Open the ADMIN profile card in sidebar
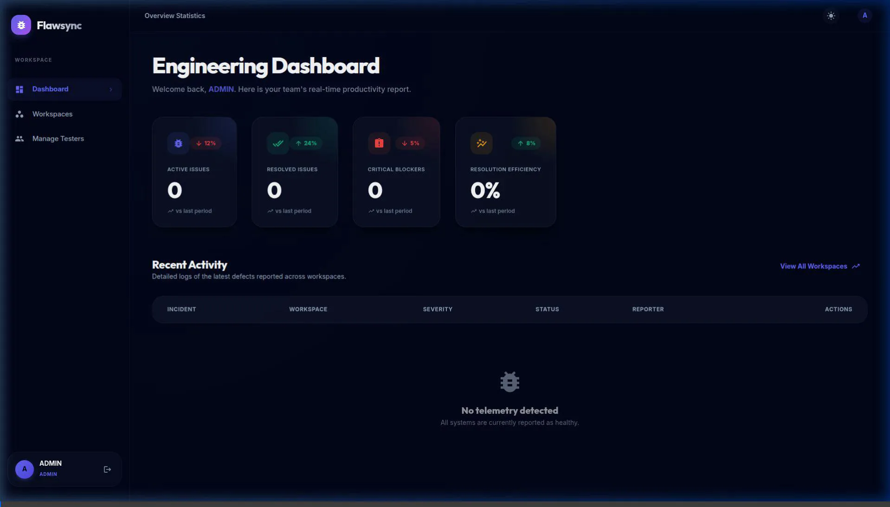 click(51, 469)
